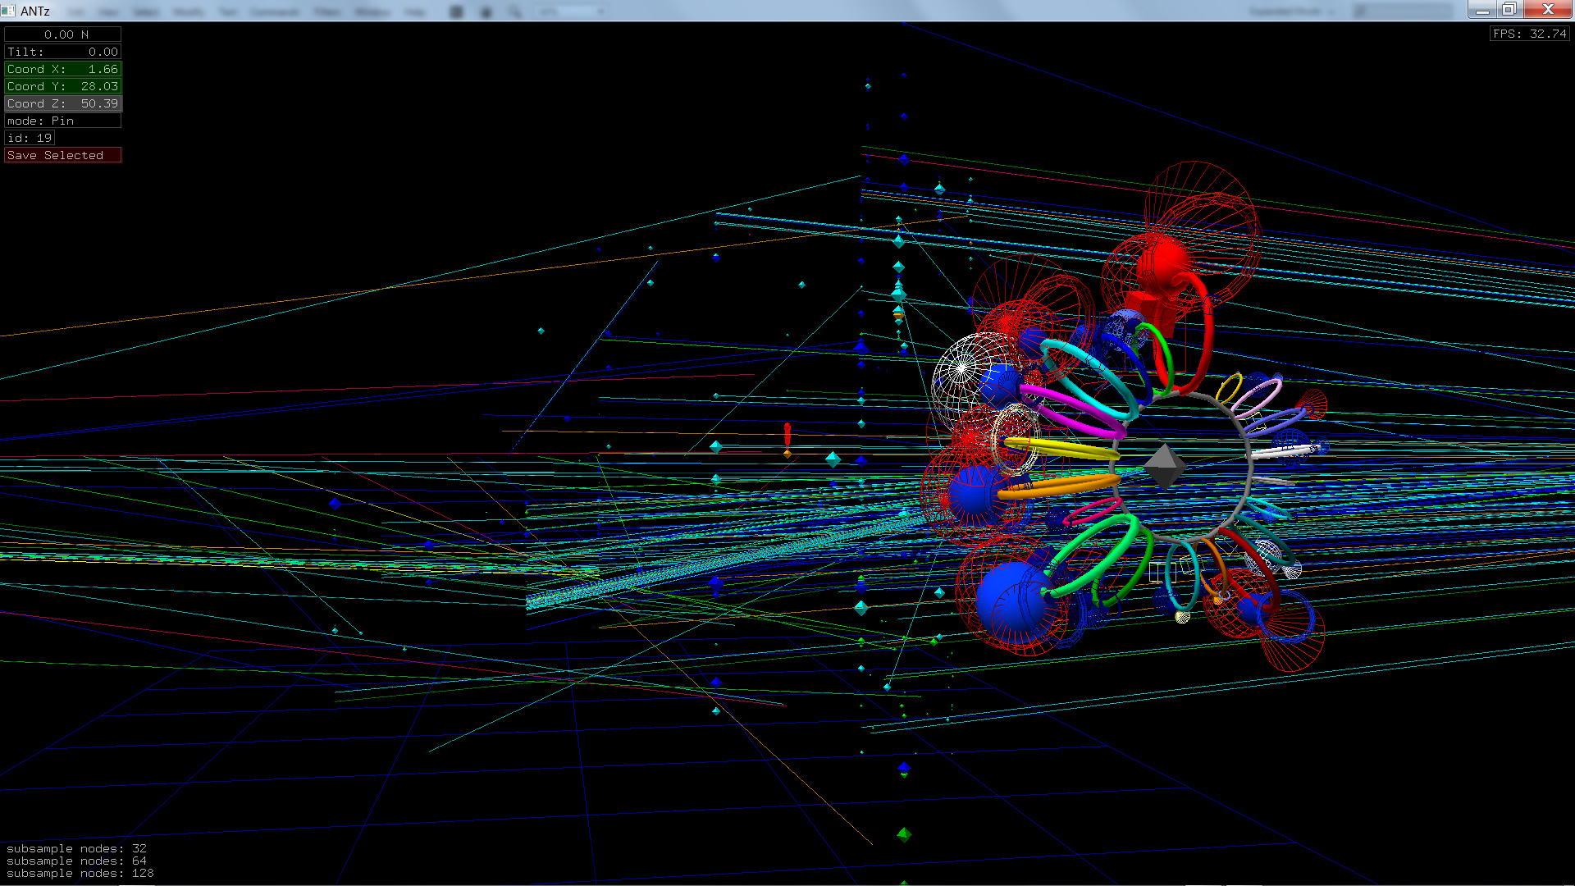Click the ANTz application icon in title bar
1575x886 pixels.
pyautogui.click(x=8, y=10)
